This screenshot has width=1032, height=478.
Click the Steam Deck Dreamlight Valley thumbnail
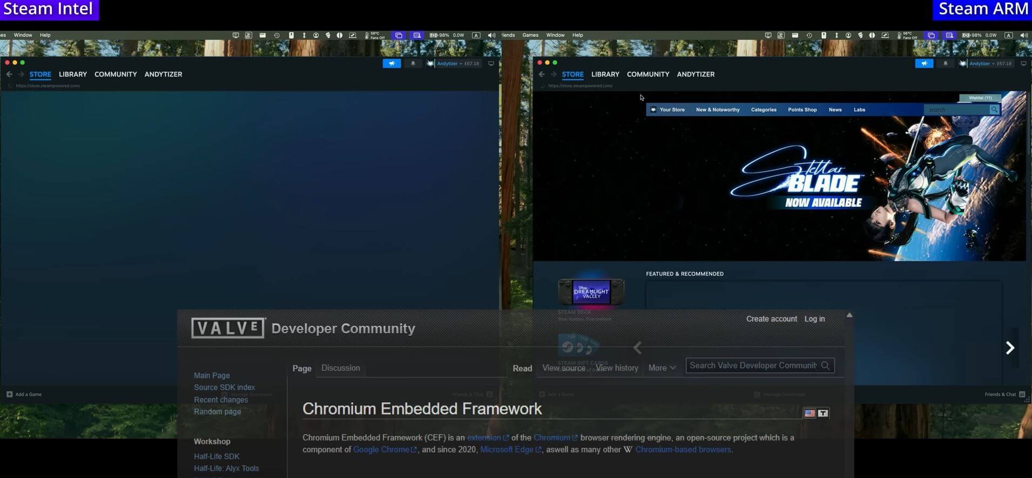(591, 292)
